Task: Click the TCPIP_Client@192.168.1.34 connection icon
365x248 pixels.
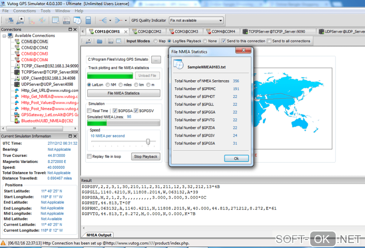Action: coord(17,66)
